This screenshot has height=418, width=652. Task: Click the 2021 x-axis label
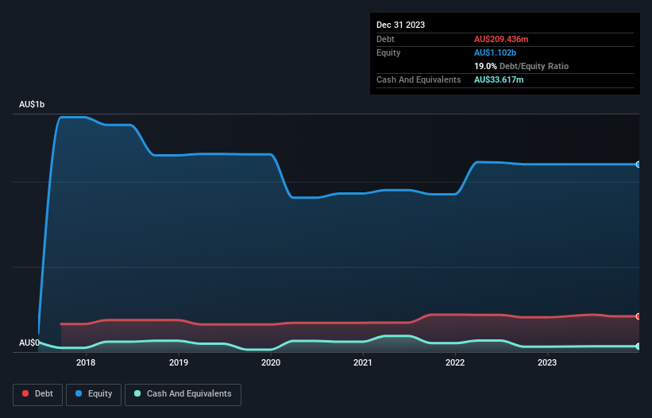(363, 362)
